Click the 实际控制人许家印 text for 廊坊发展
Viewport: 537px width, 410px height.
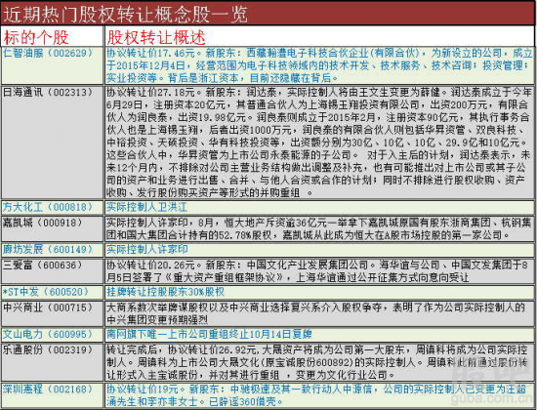coord(146,249)
